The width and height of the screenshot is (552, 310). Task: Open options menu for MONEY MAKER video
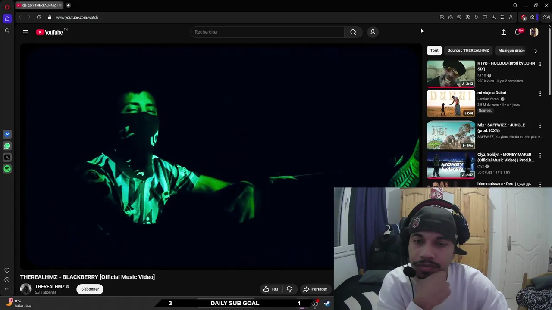tap(540, 155)
